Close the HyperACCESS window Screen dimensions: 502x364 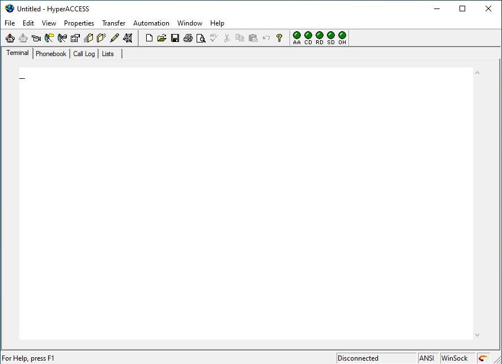[x=488, y=9]
